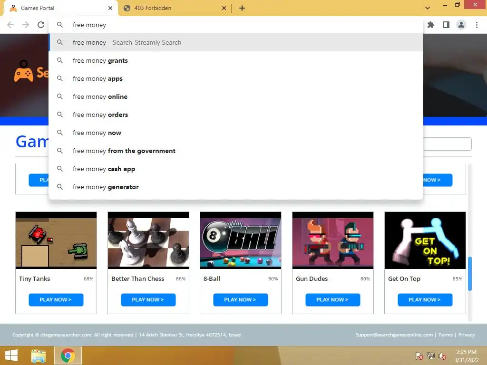Screen dimensions: 487x365
Task: Click the Chrome taskbar icon
Action: (68, 355)
